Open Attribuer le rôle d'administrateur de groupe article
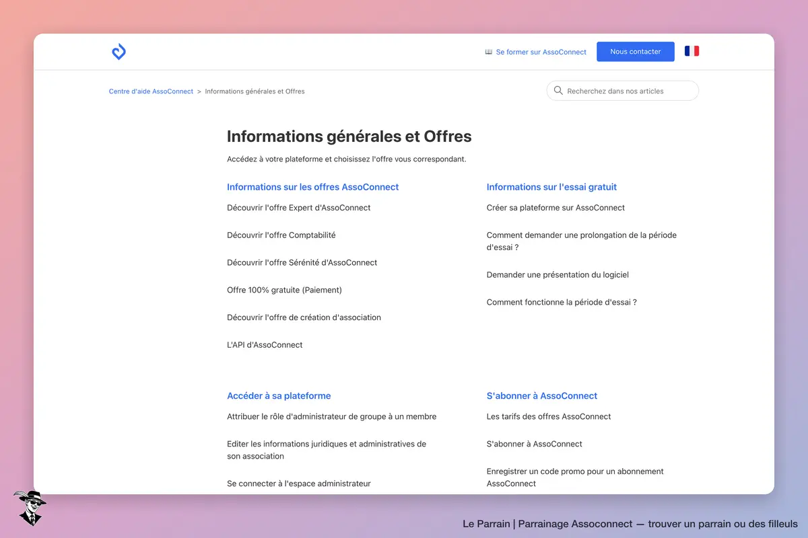The image size is (808, 538). 331,417
